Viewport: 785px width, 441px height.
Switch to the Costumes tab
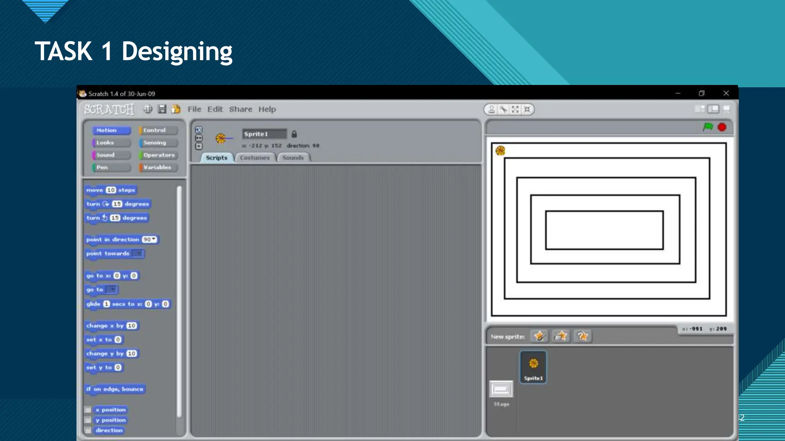[x=255, y=158]
